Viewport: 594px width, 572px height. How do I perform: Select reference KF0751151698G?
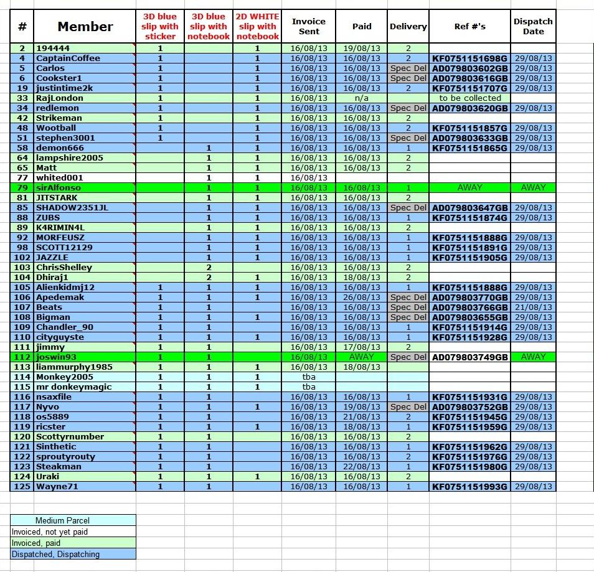469,59
